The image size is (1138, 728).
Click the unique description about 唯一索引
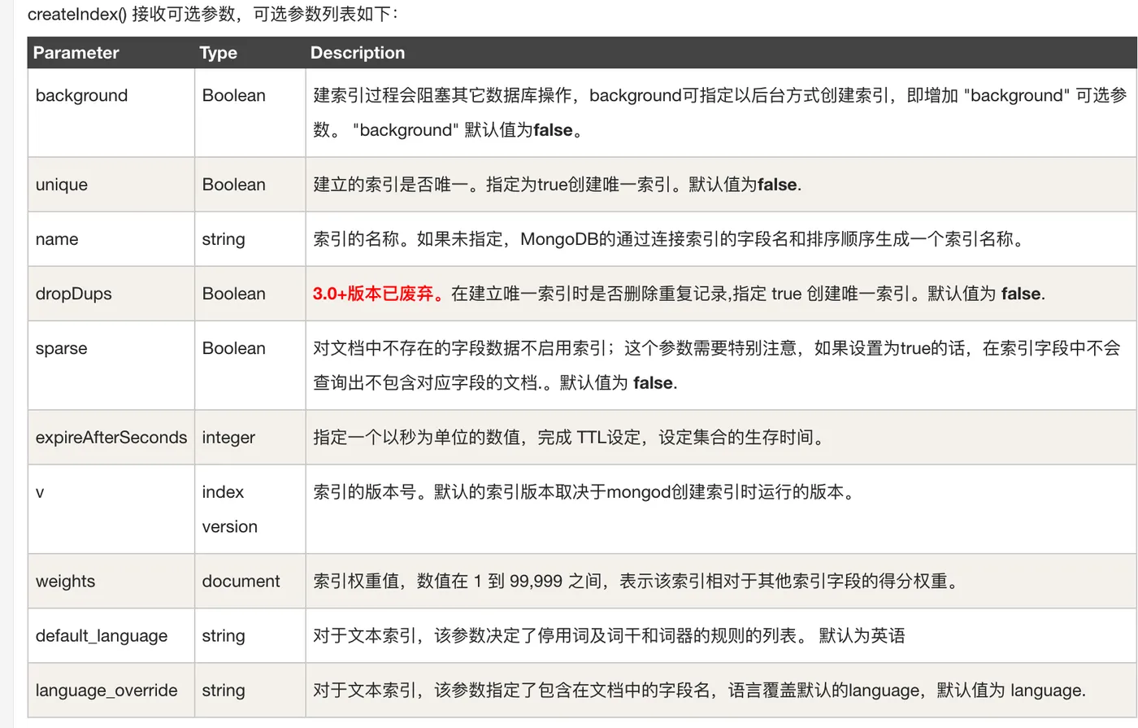(x=558, y=185)
